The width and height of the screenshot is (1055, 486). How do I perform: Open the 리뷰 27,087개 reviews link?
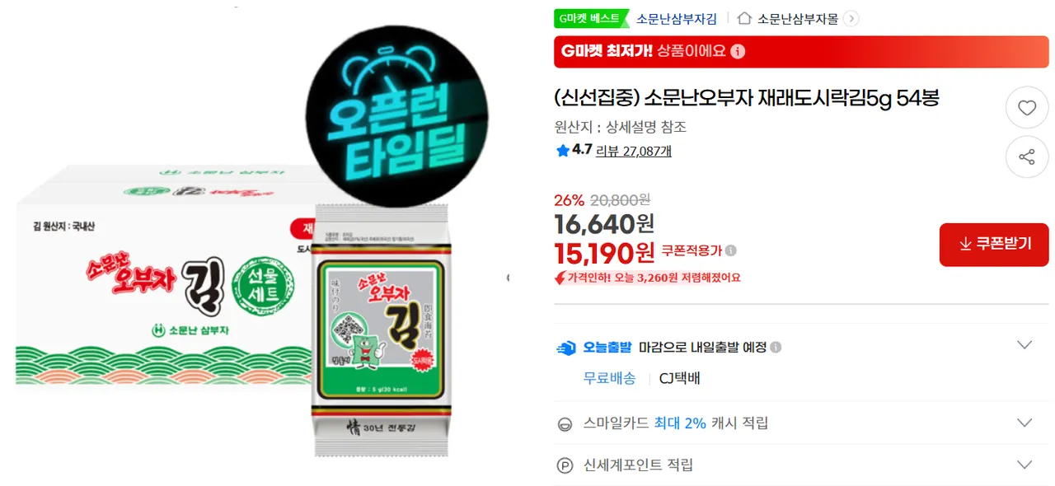634,151
